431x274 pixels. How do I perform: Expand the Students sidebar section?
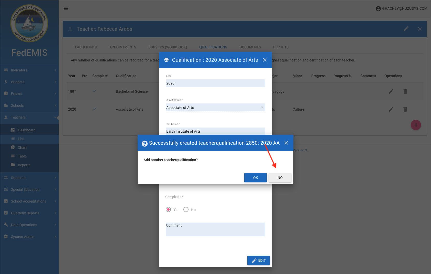29,178
